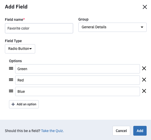Delete the Blue option
Viewport: 151px width, 140px height.
tap(144, 91)
